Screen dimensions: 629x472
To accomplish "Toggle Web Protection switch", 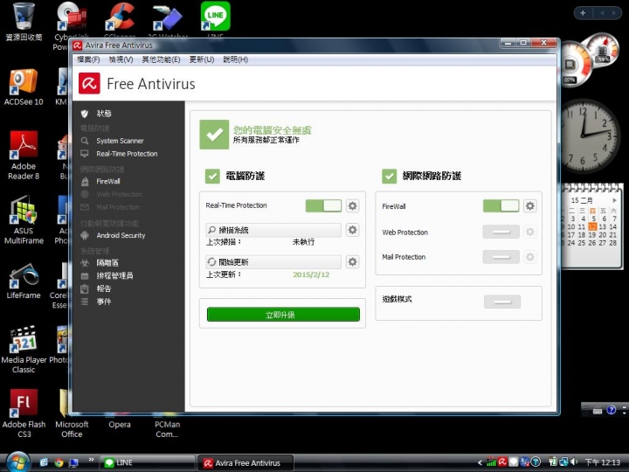I will [x=501, y=232].
